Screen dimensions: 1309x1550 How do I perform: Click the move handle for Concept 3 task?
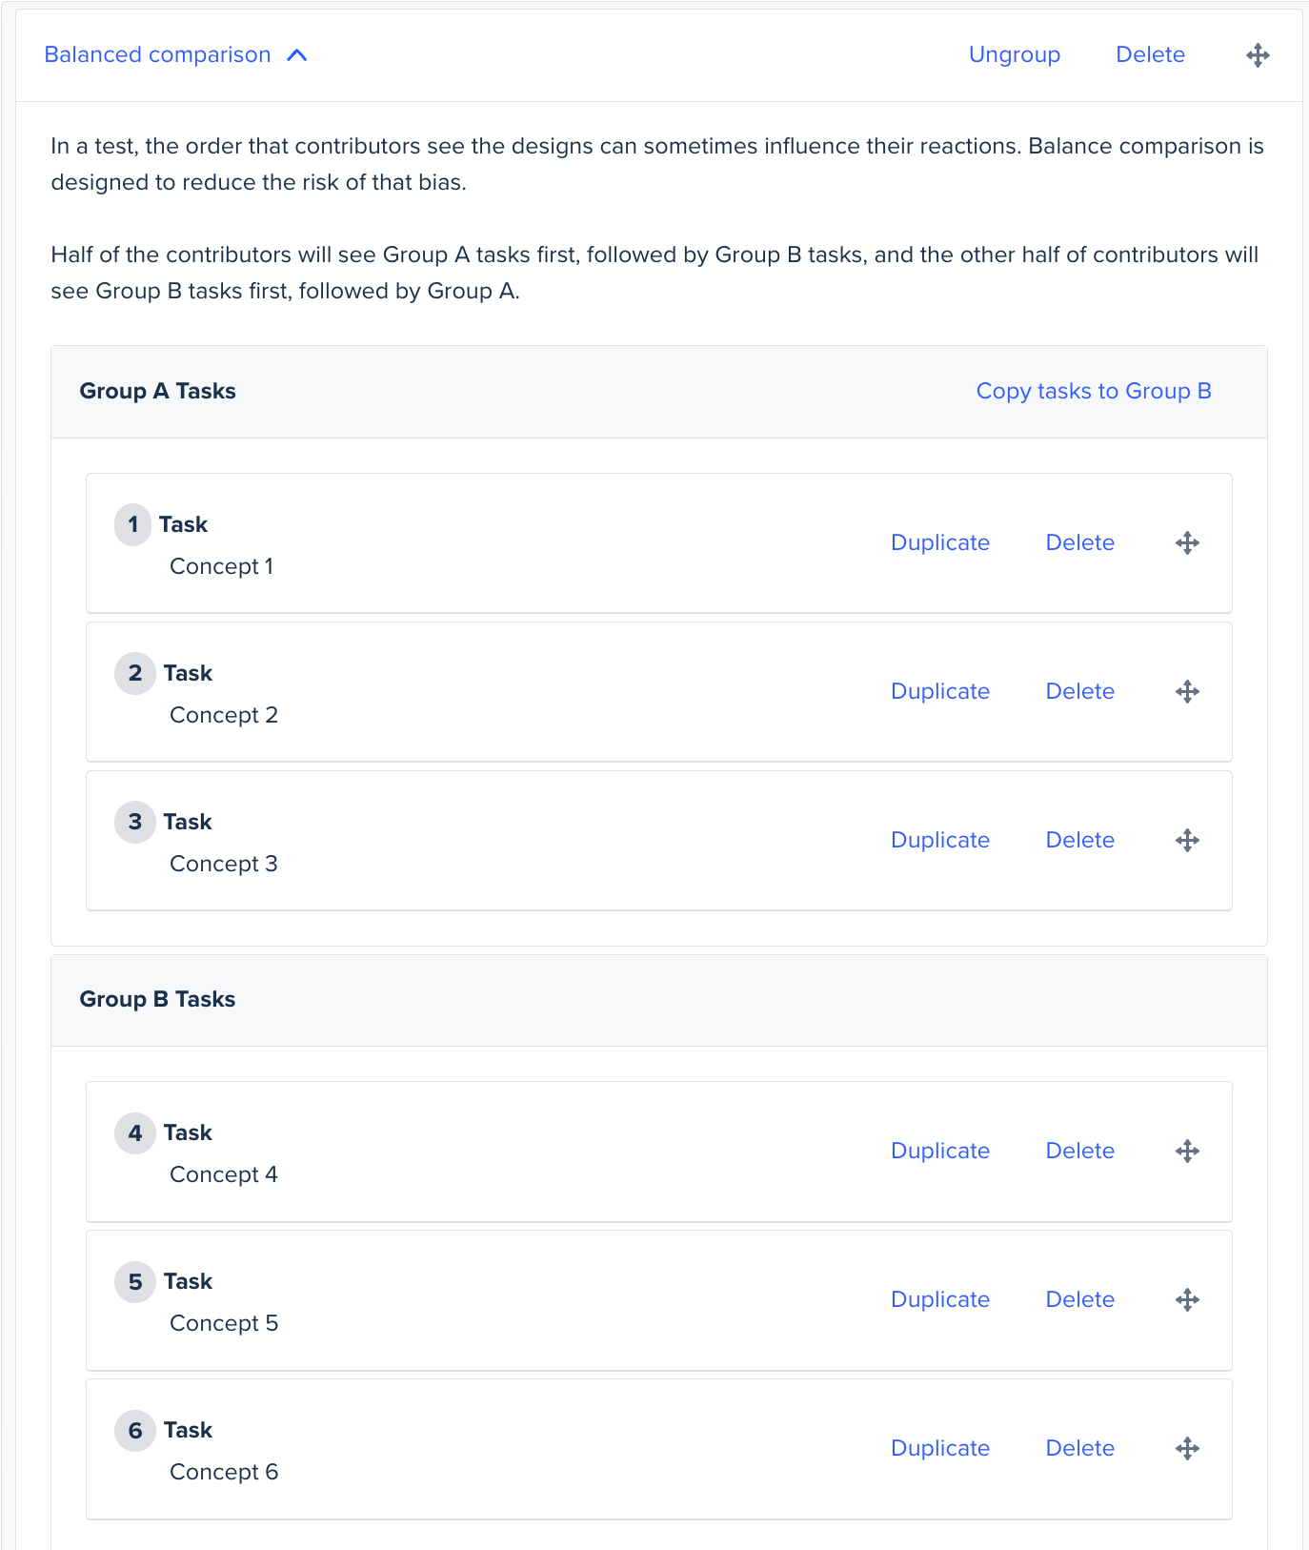point(1187,841)
